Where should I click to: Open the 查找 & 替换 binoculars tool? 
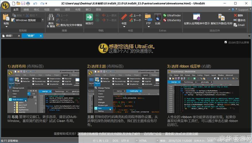(x=51, y=17)
